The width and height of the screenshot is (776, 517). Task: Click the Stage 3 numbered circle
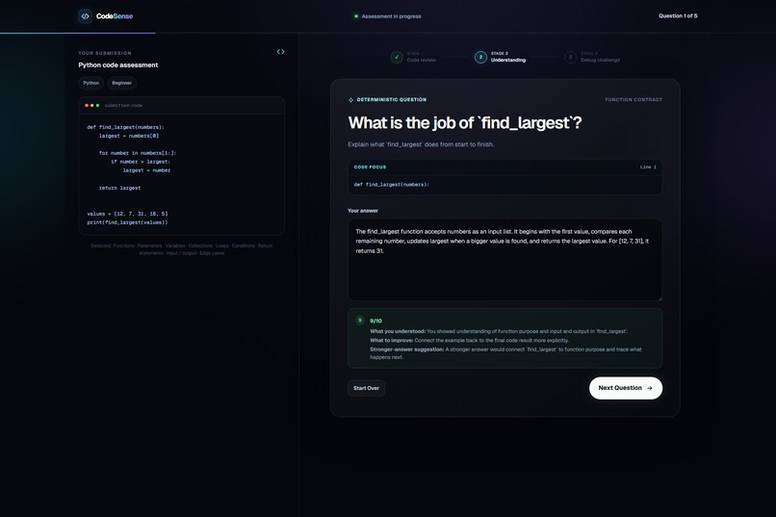point(570,57)
